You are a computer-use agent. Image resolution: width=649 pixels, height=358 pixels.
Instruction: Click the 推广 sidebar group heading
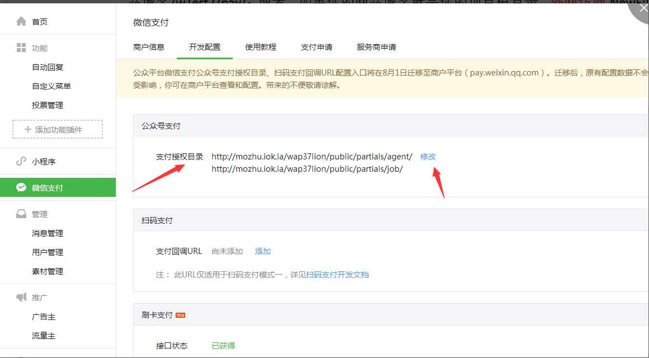coord(40,298)
